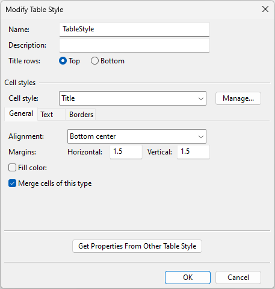Dismiss the dialog with Cancel

click(x=238, y=278)
